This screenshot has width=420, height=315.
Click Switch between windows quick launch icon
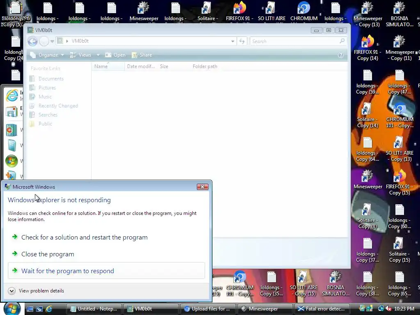click(39, 309)
